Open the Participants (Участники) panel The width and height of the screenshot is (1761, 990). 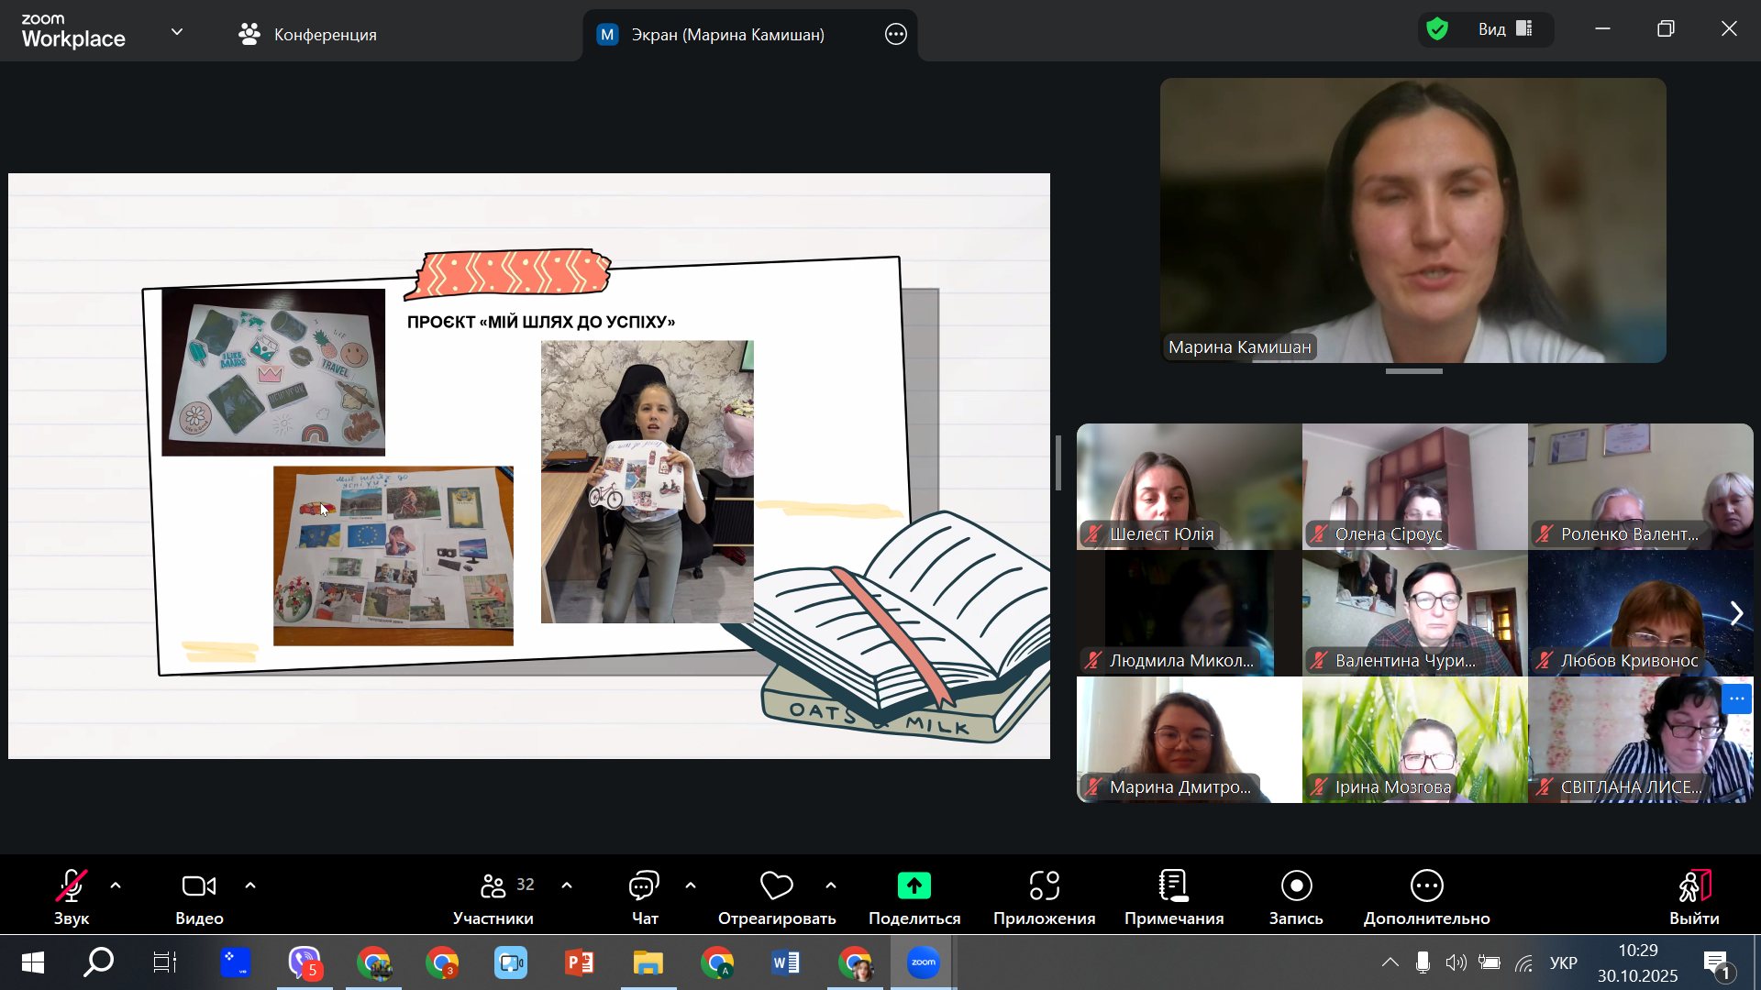[493, 886]
